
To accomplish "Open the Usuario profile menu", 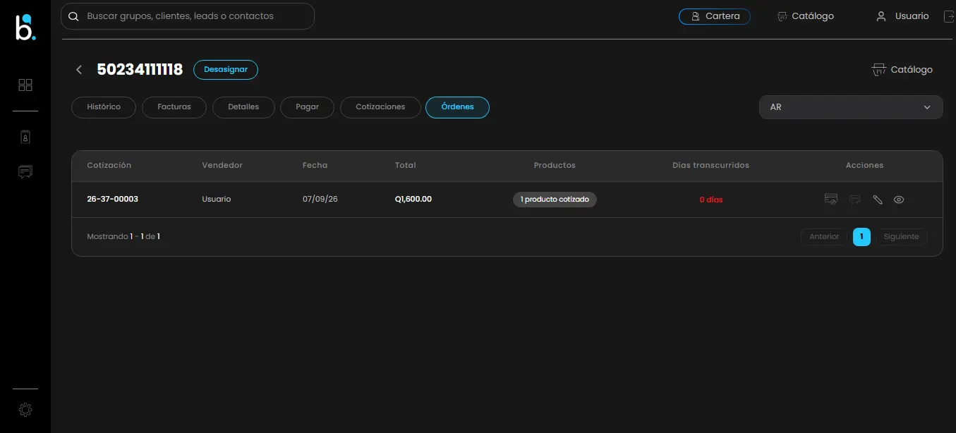I will click(x=902, y=16).
